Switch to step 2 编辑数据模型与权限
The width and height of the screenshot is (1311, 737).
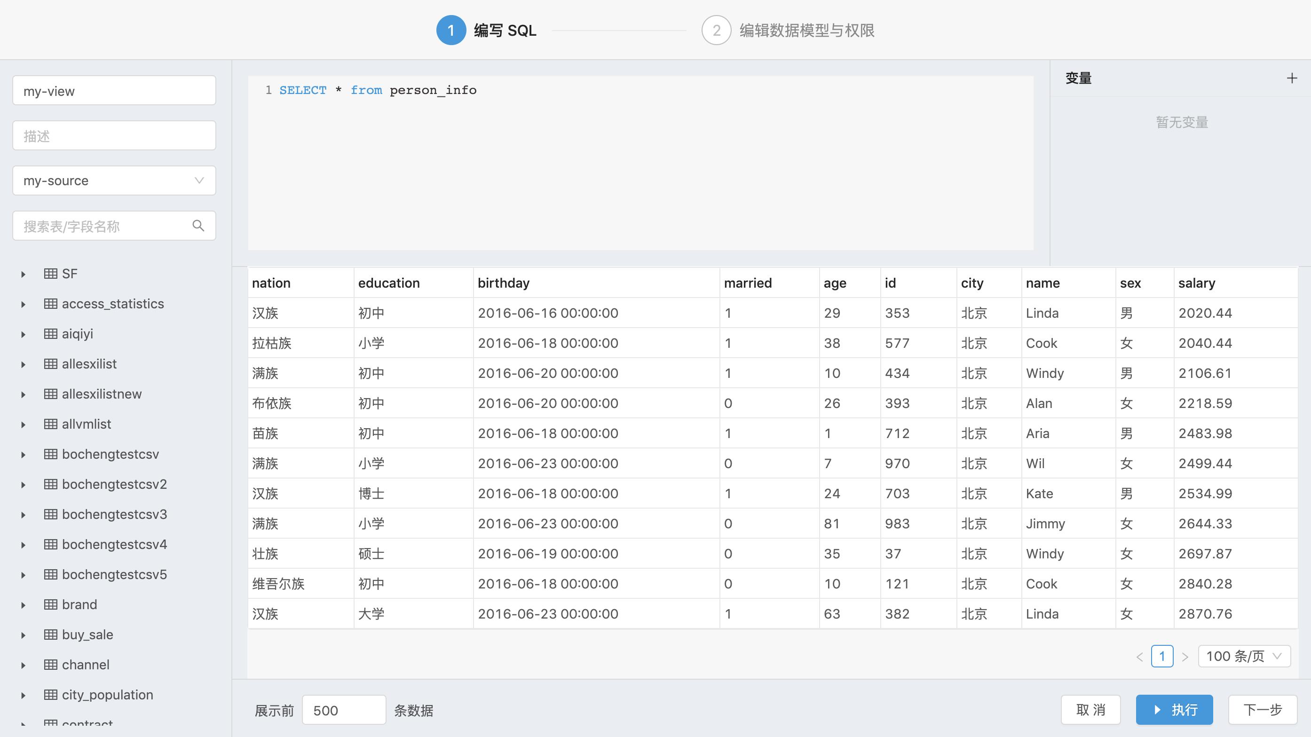pos(788,31)
